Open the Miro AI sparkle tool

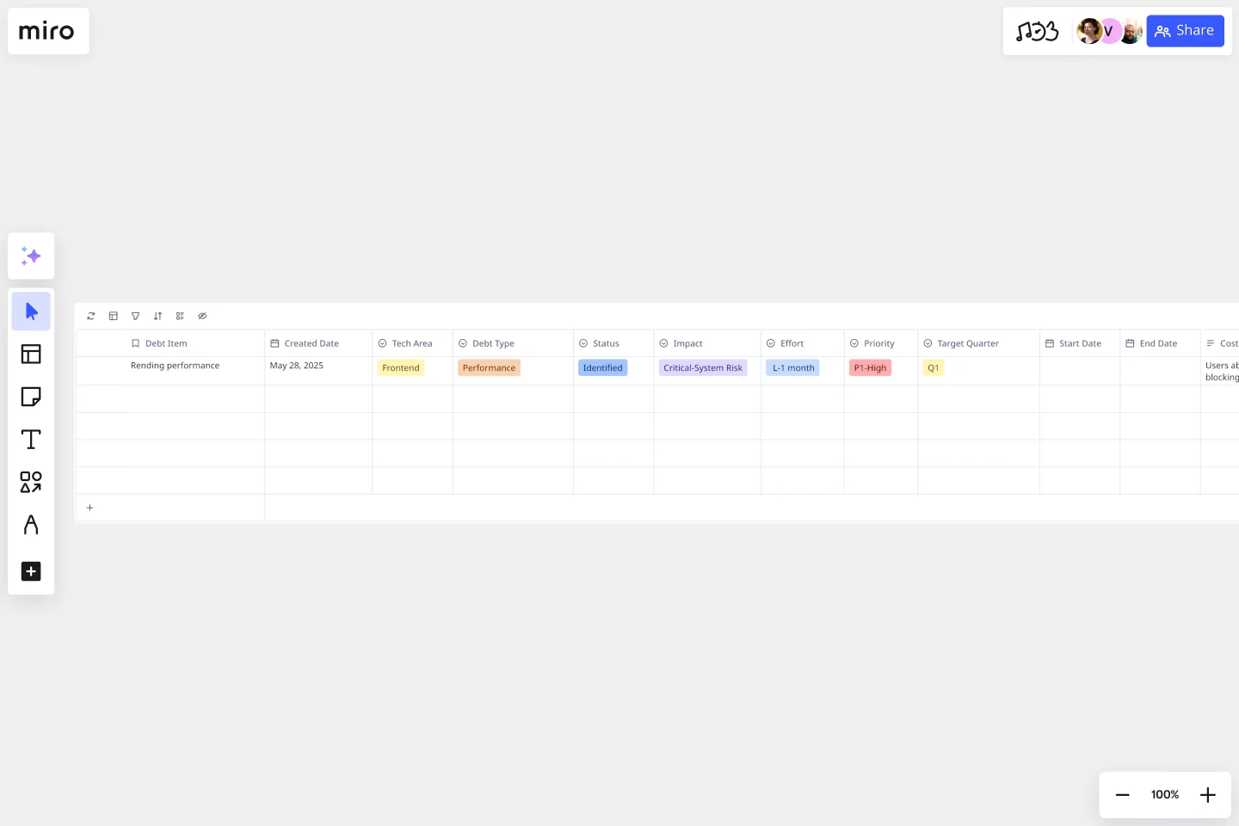[31, 256]
